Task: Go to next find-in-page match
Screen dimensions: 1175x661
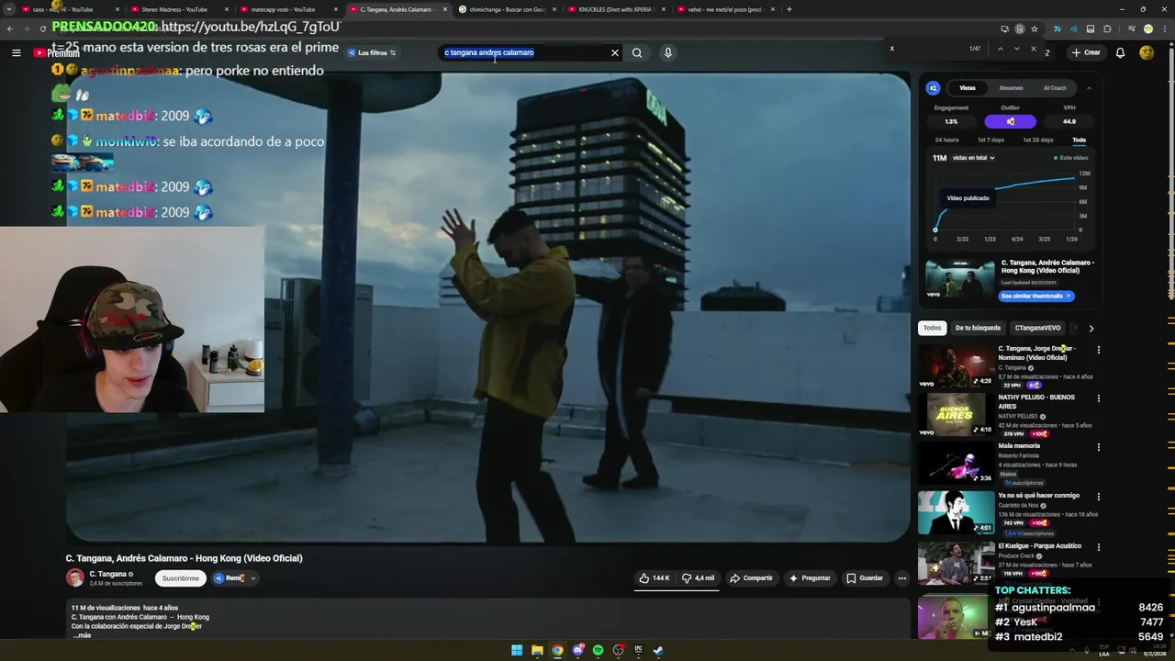Action: coord(1016,49)
